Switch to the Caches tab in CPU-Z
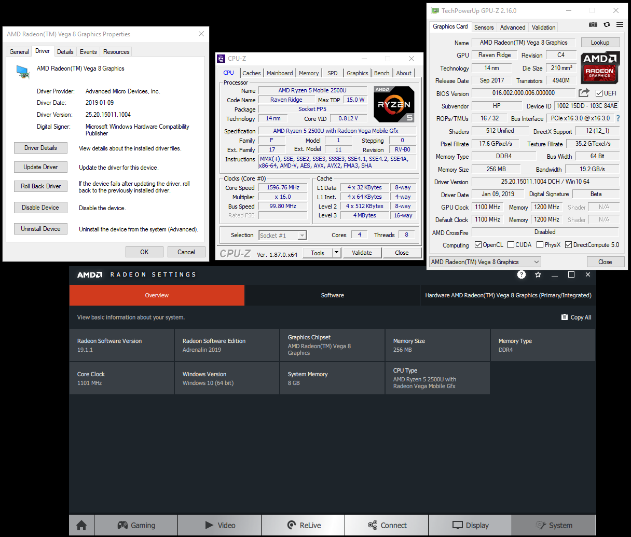Screen dimensions: 631x537 [252, 73]
